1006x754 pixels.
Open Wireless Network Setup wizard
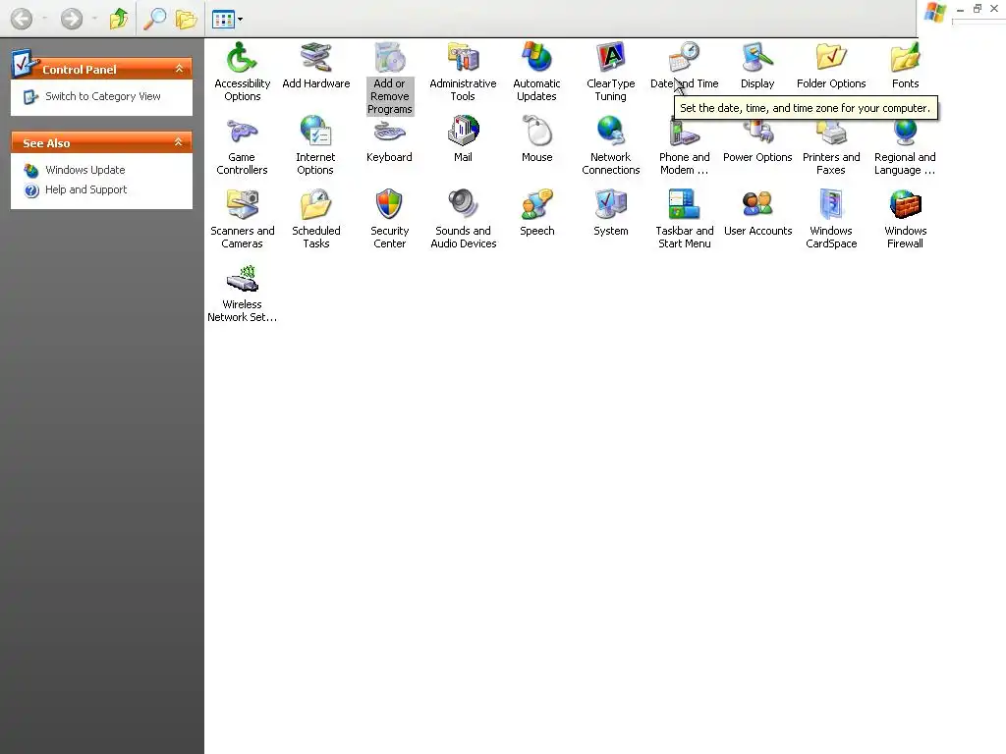click(x=242, y=293)
